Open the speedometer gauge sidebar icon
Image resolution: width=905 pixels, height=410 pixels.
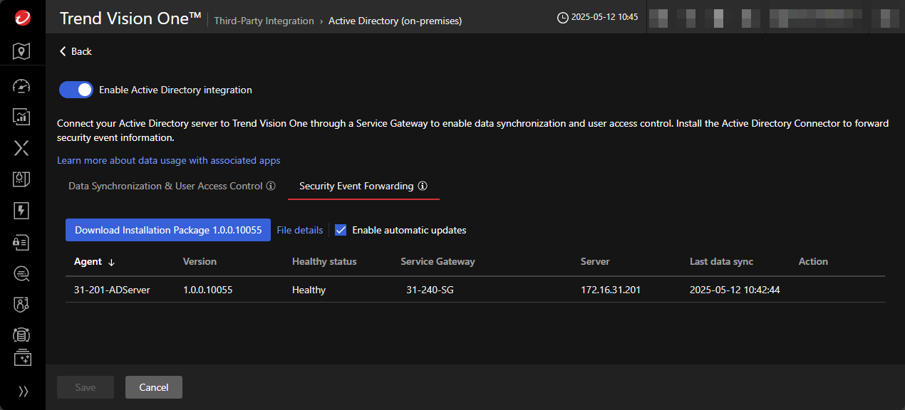point(22,86)
